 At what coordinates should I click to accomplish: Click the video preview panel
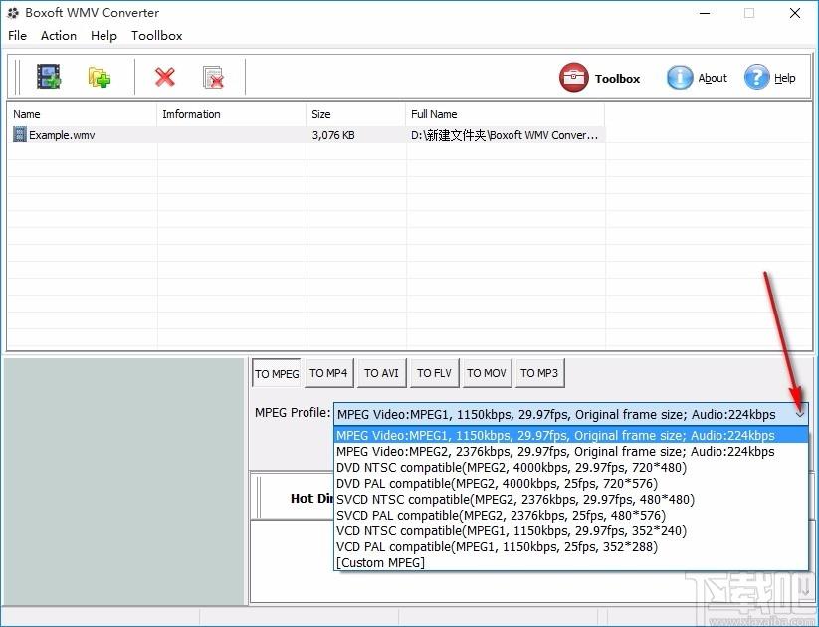coord(124,482)
